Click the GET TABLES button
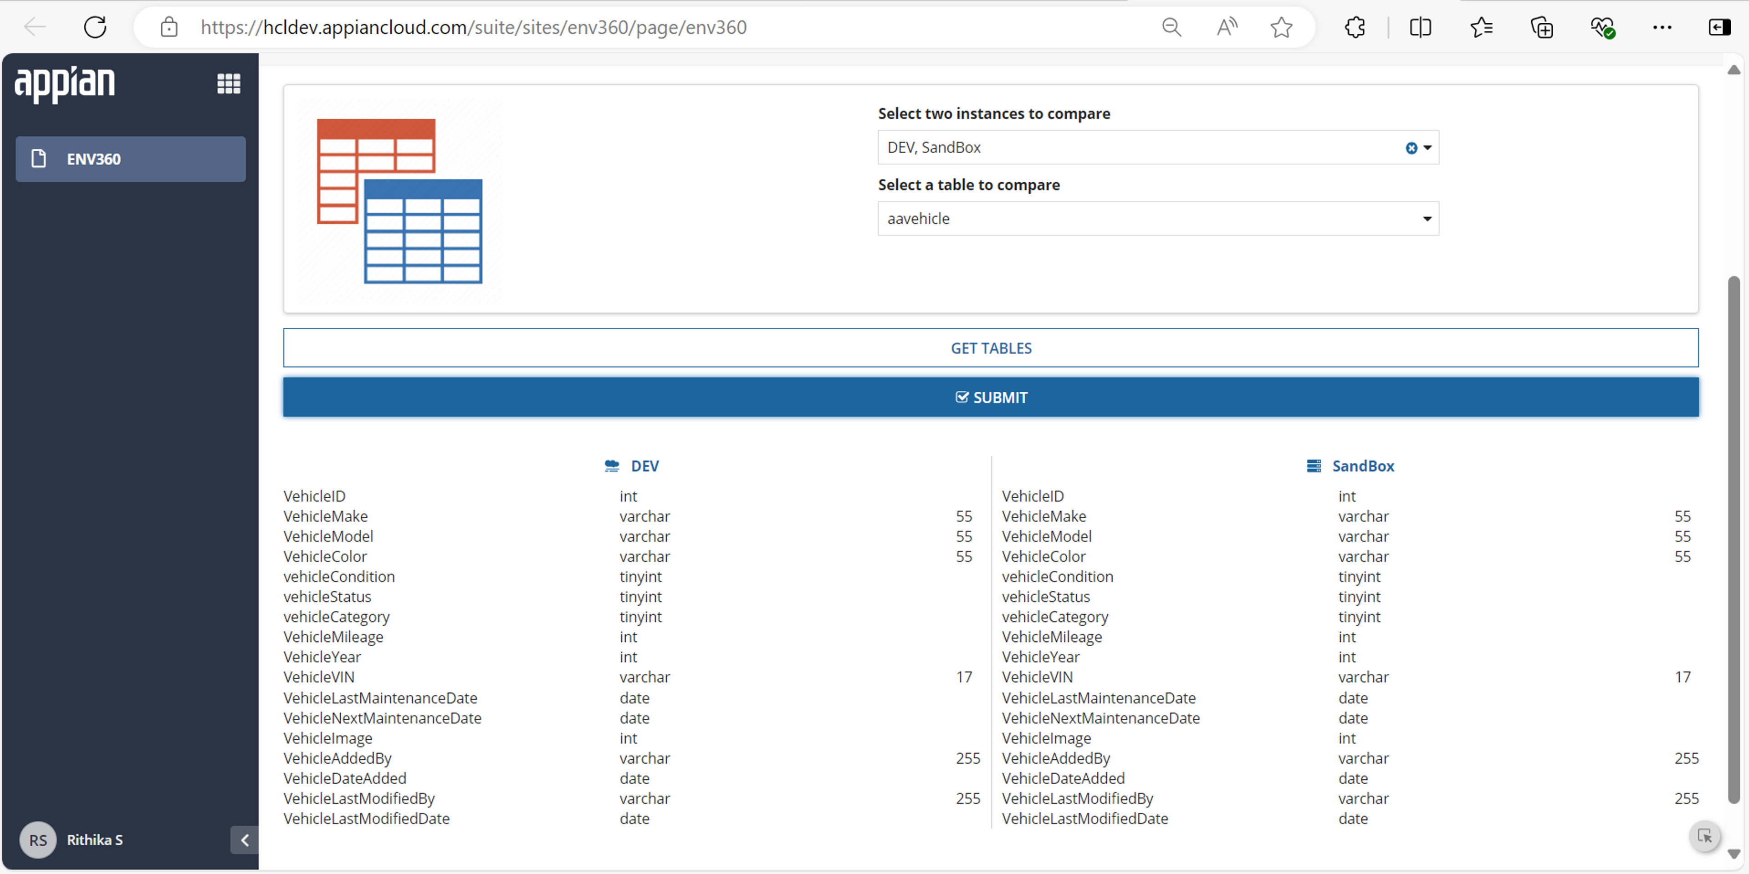The width and height of the screenshot is (1749, 874). (x=991, y=348)
